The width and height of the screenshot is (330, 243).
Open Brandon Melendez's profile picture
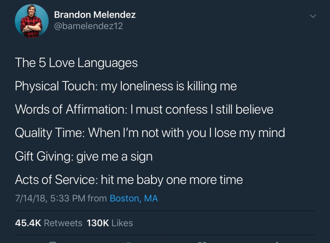pyautogui.click(x=31, y=21)
